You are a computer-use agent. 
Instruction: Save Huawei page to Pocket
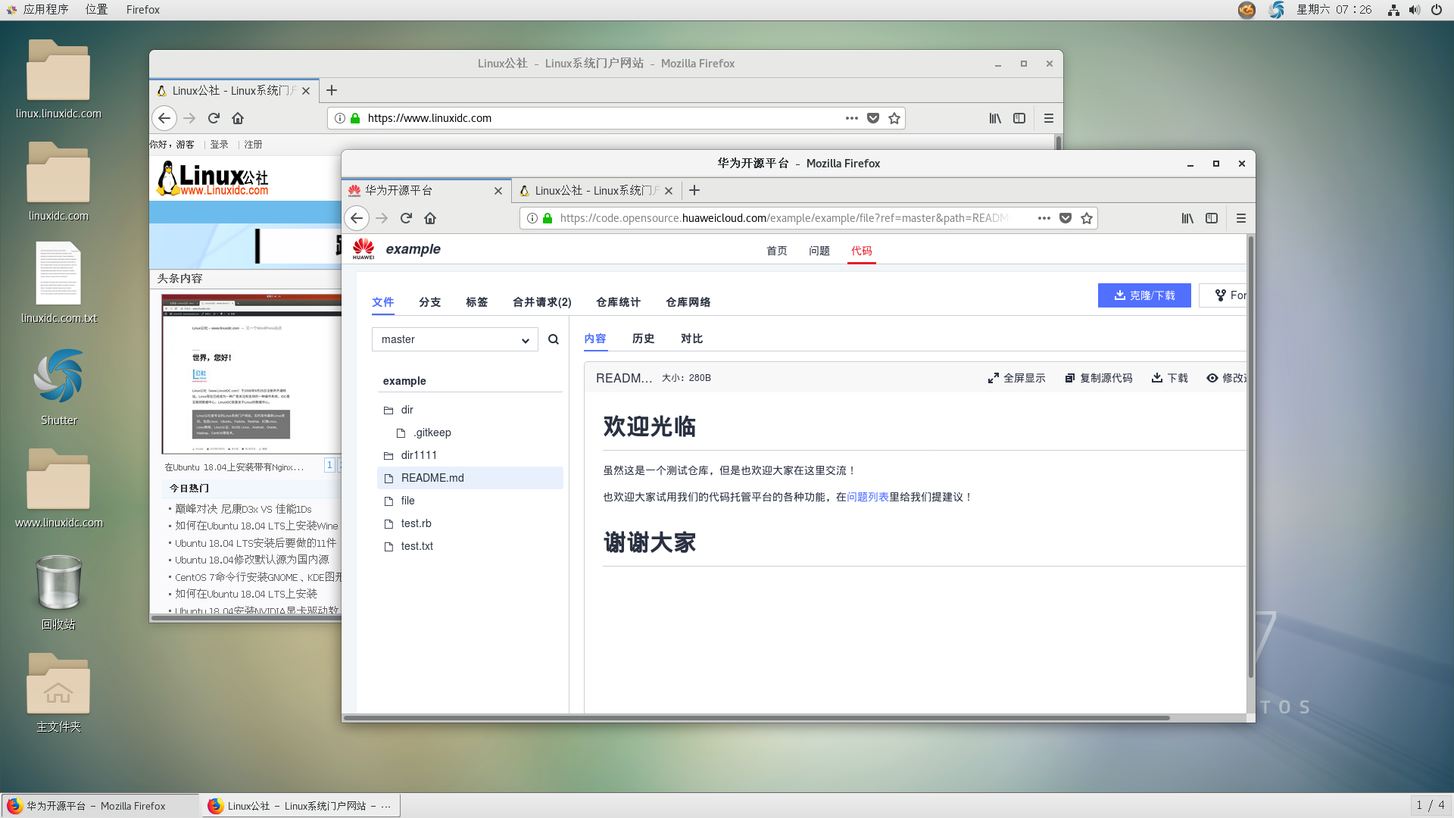(1066, 218)
